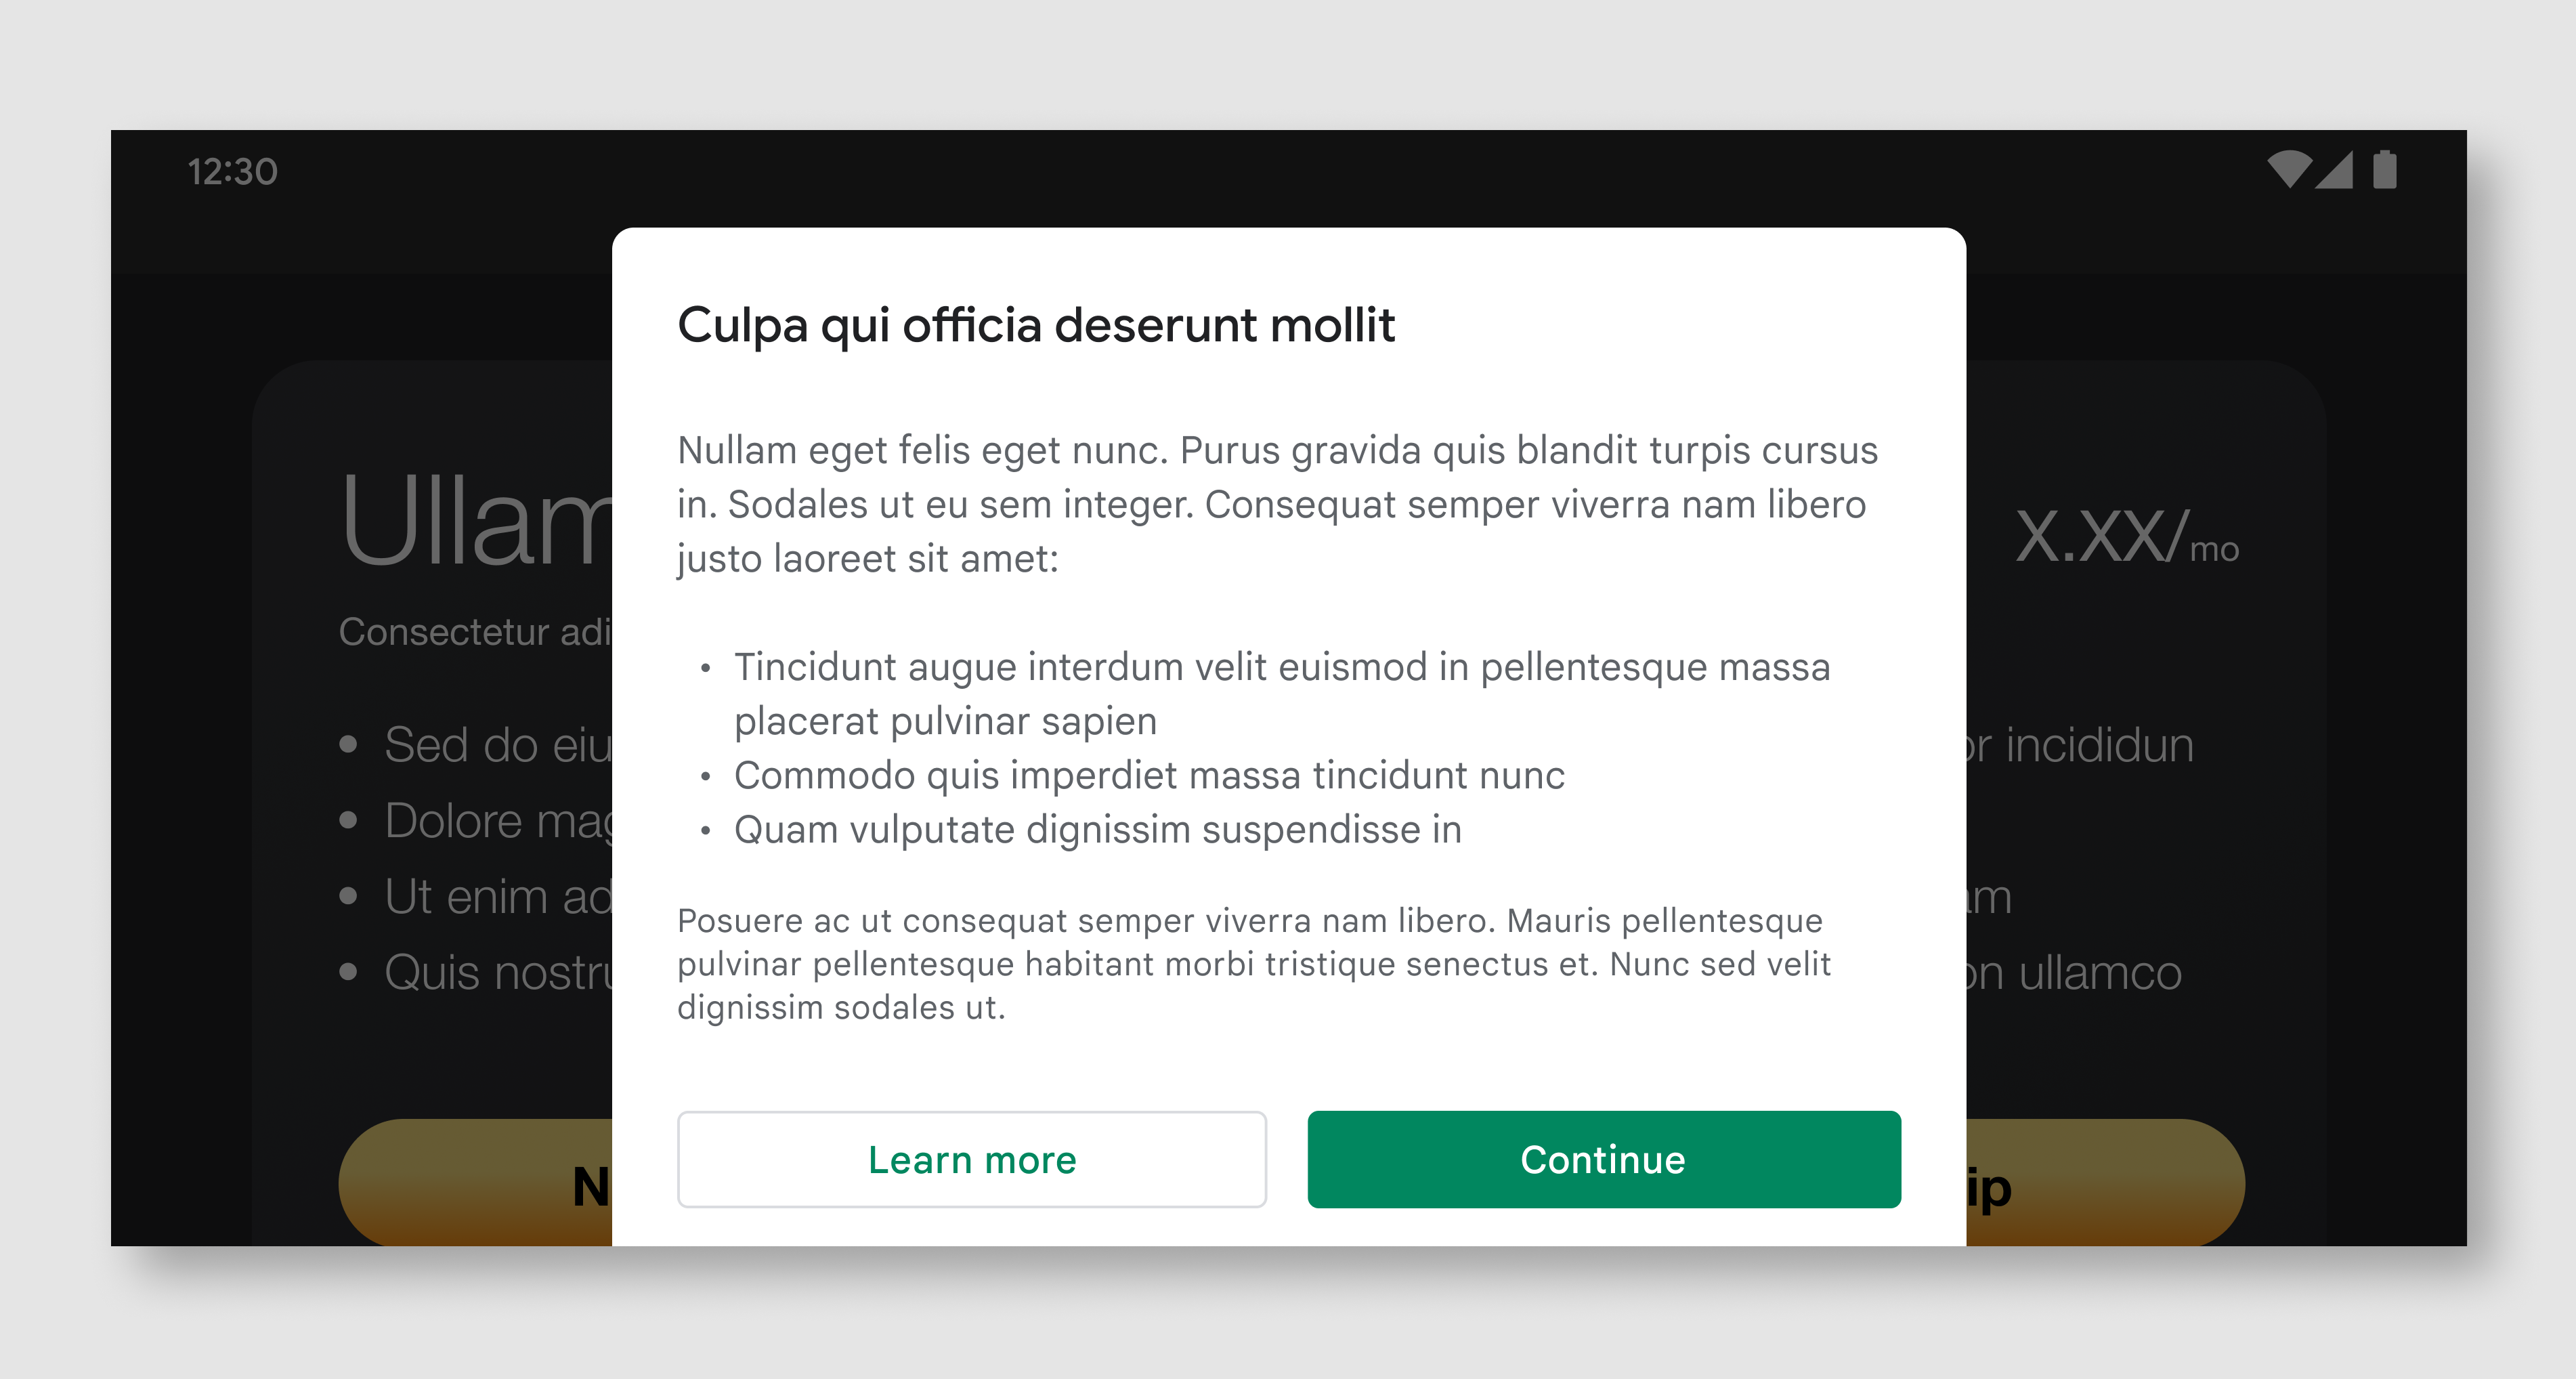Click the 'Nullam eget felis' intro paragraph
Viewport: 2576px width, 1379px height.
click(1277, 504)
